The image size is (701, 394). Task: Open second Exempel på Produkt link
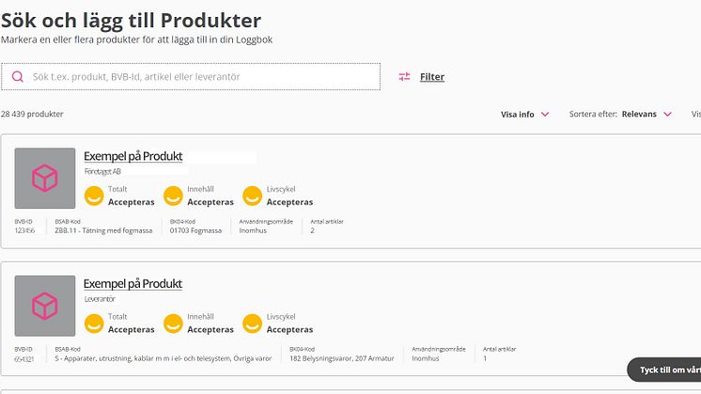click(132, 284)
